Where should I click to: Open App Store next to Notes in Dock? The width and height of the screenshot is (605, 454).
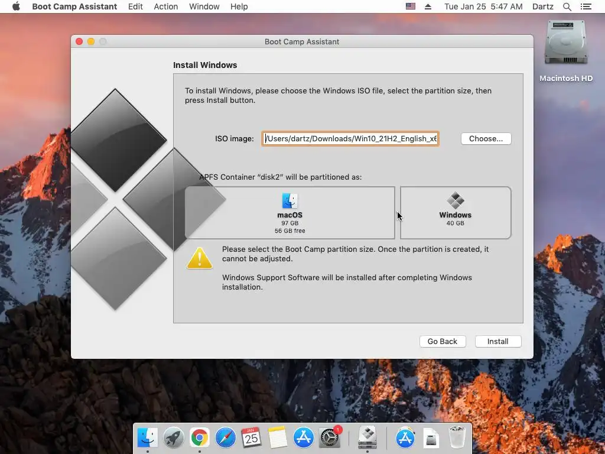(x=303, y=438)
